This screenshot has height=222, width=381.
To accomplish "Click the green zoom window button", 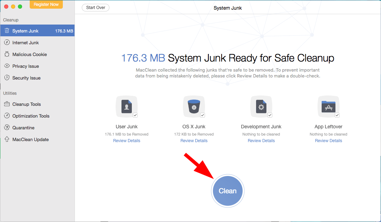I will (x=20, y=7).
